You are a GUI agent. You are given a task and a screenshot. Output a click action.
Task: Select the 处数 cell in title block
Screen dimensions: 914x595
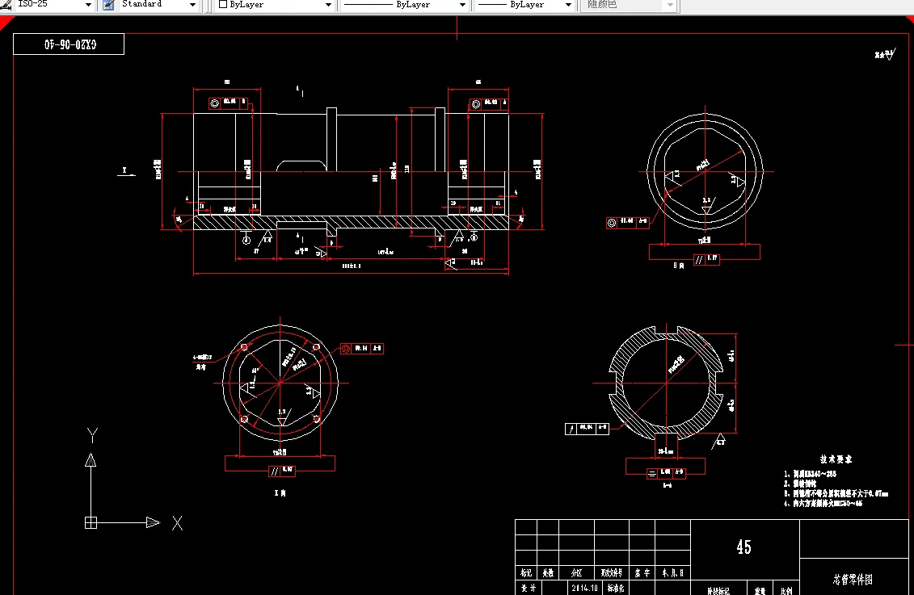click(x=548, y=573)
